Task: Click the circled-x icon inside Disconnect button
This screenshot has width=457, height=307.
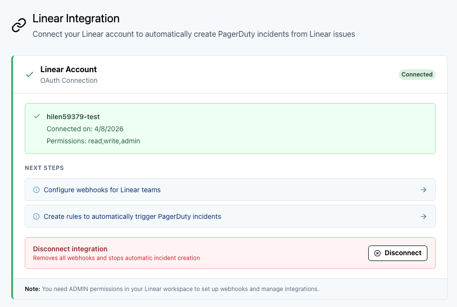Action: [377, 253]
